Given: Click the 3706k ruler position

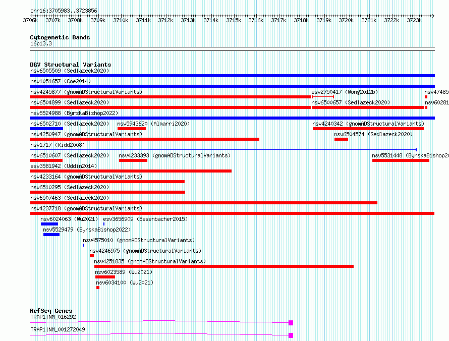Looking at the screenshot, I should [30, 20].
